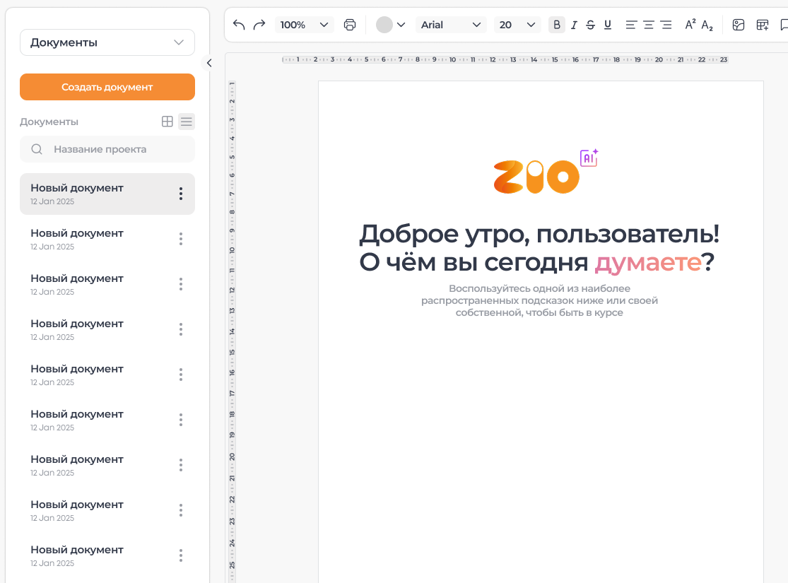Open the Документы section selector
This screenshot has height=583, width=788.
[x=107, y=42]
